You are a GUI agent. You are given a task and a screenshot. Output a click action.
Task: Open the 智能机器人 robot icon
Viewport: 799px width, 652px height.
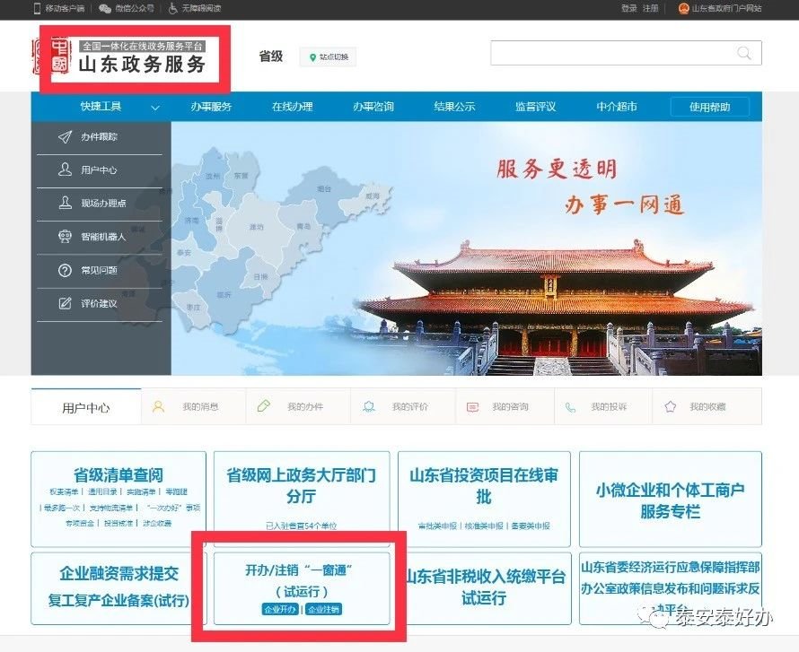[x=65, y=237]
